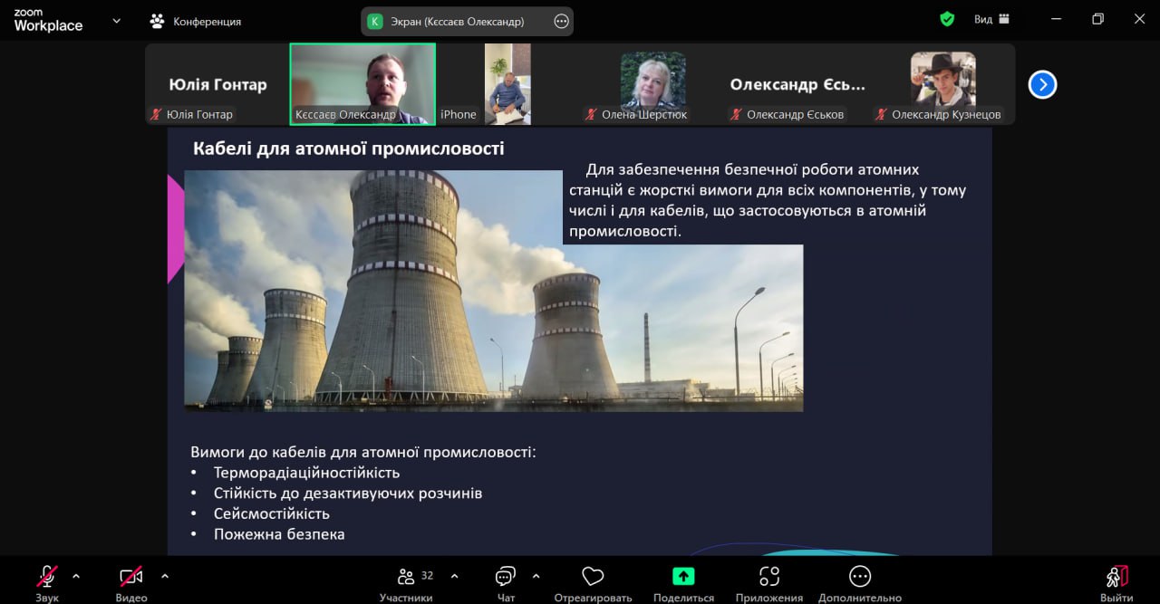Select Олена Шерстюк video thumbnail
1160x604 pixels.
(x=652, y=82)
